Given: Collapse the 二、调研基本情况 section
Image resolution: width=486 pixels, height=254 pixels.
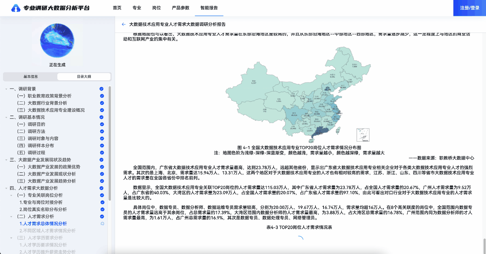Looking at the screenshot, I should [x=6, y=117].
